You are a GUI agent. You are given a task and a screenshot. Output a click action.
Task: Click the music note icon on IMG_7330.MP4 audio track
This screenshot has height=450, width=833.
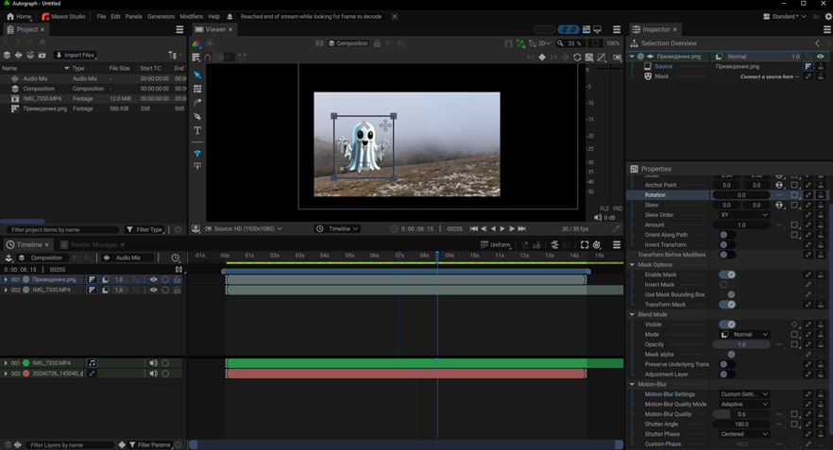click(x=92, y=363)
